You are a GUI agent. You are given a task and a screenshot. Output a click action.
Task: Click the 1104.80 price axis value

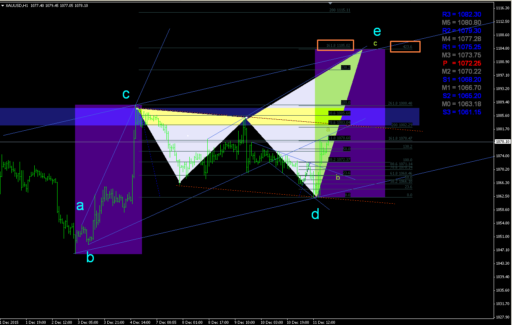[503, 48]
